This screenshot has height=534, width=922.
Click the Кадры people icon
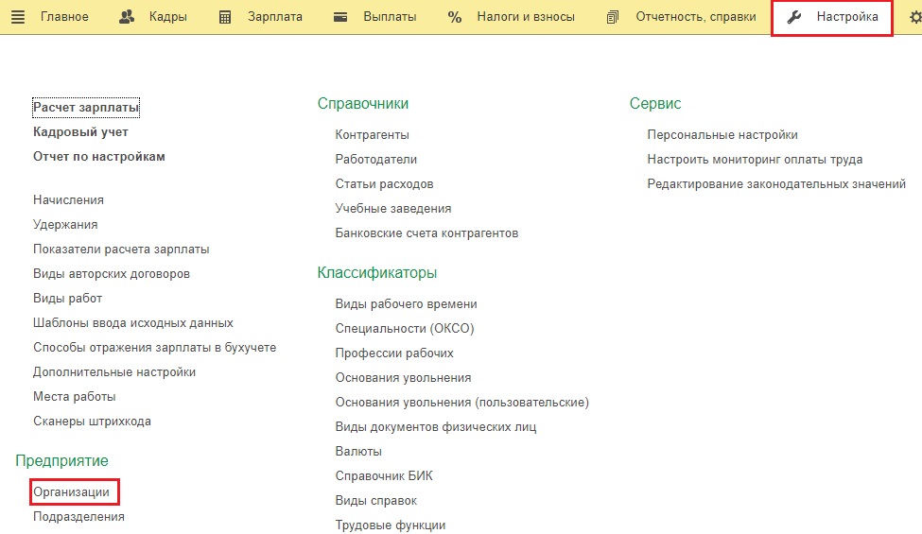pos(127,17)
